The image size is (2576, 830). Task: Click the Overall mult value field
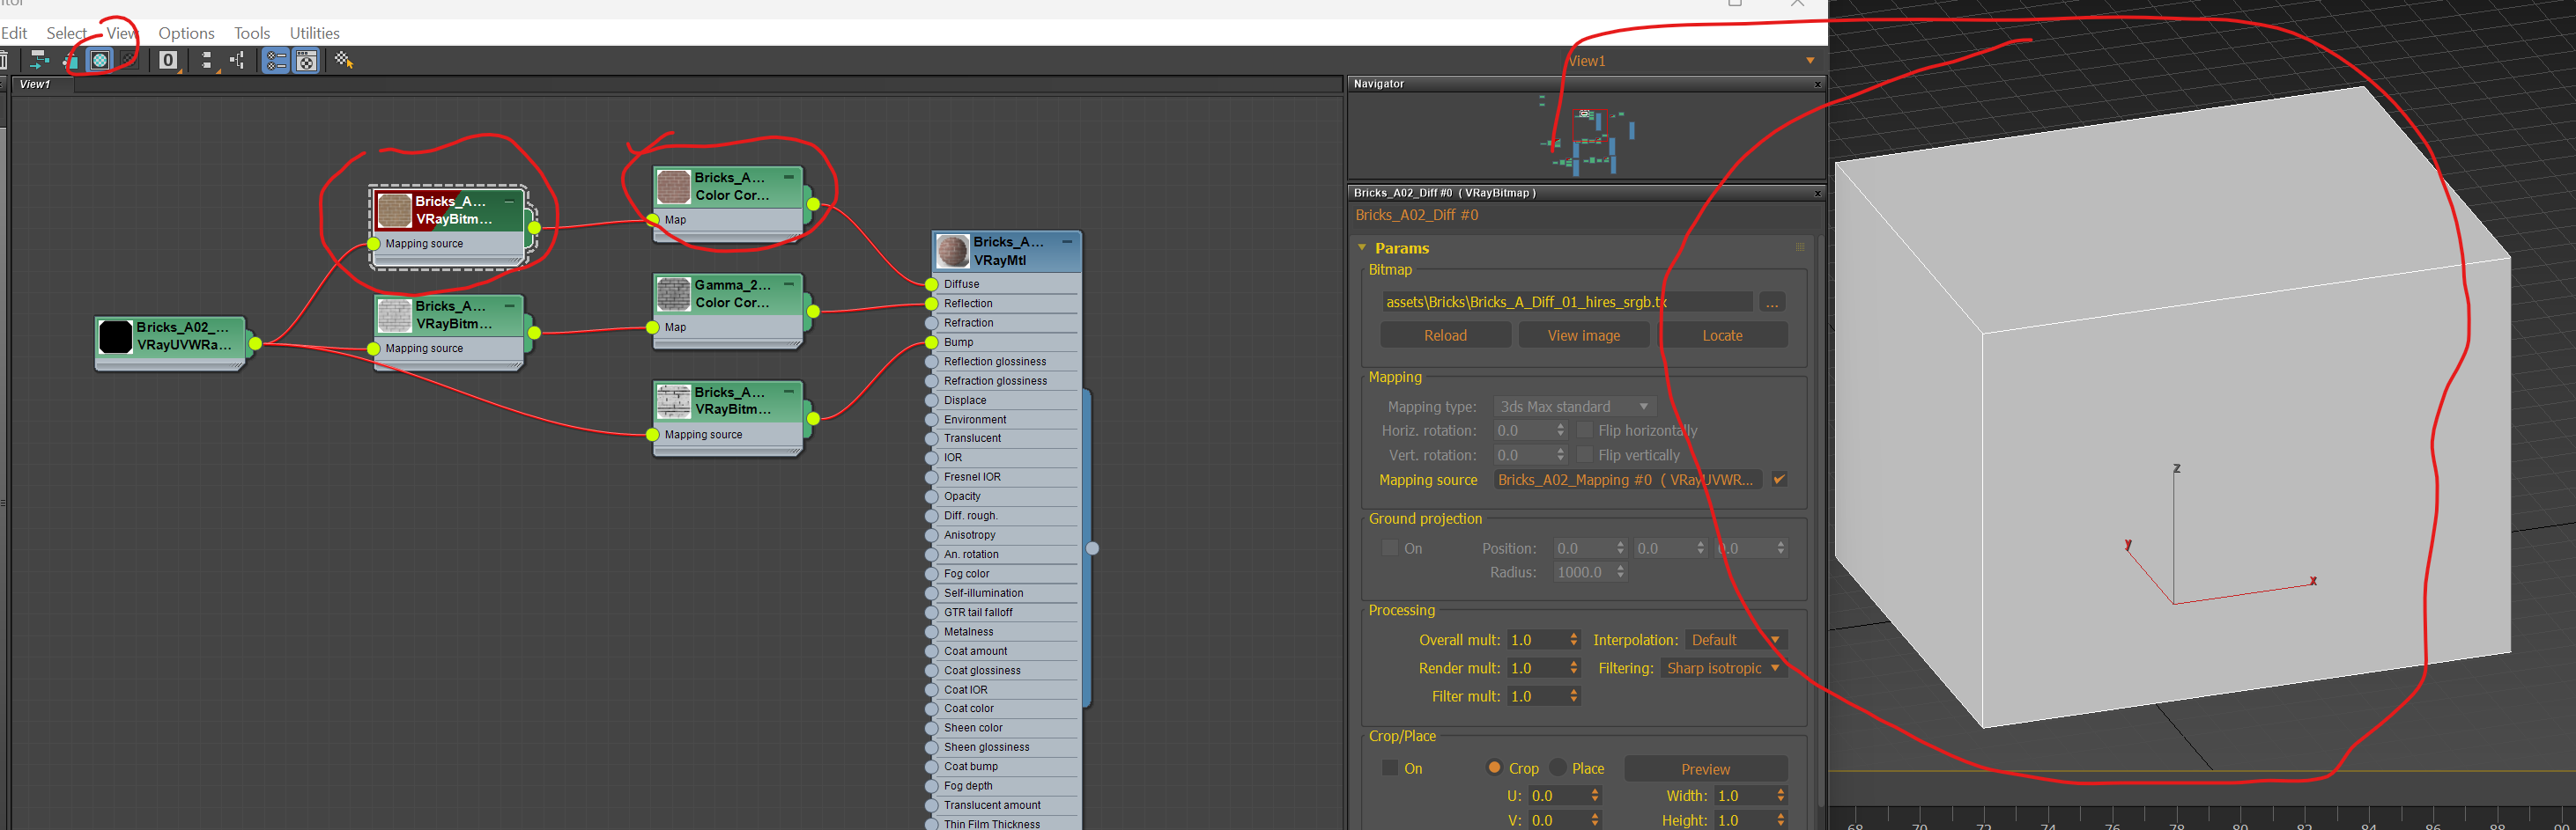click(1536, 639)
